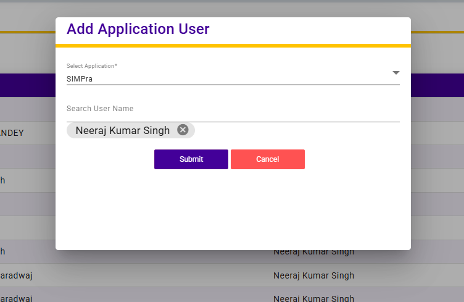Image resolution: width=464 pixels, height=302 pixels.
Task: Click Neeraj Kumar Singh cell in bottom-most row
Action: (313, 298)
